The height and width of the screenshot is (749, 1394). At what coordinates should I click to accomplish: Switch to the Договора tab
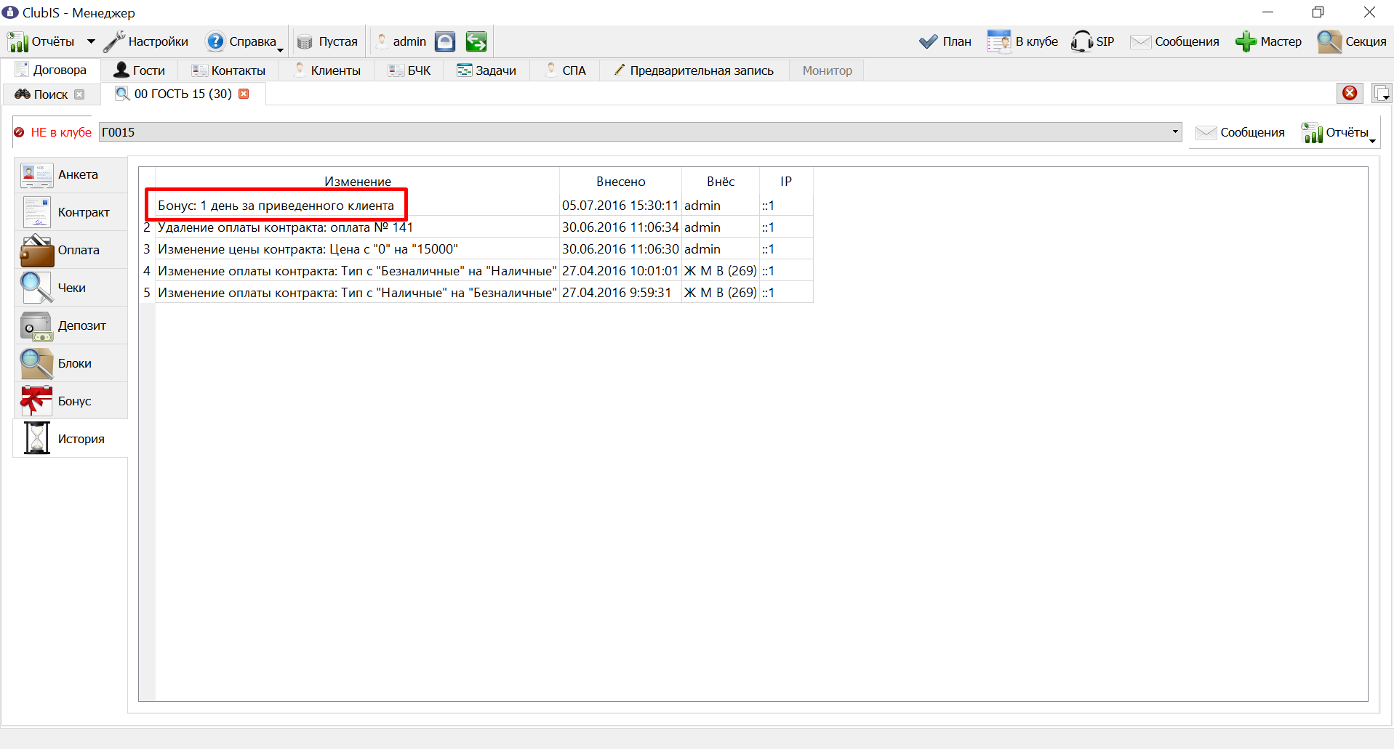click(52, 70)
